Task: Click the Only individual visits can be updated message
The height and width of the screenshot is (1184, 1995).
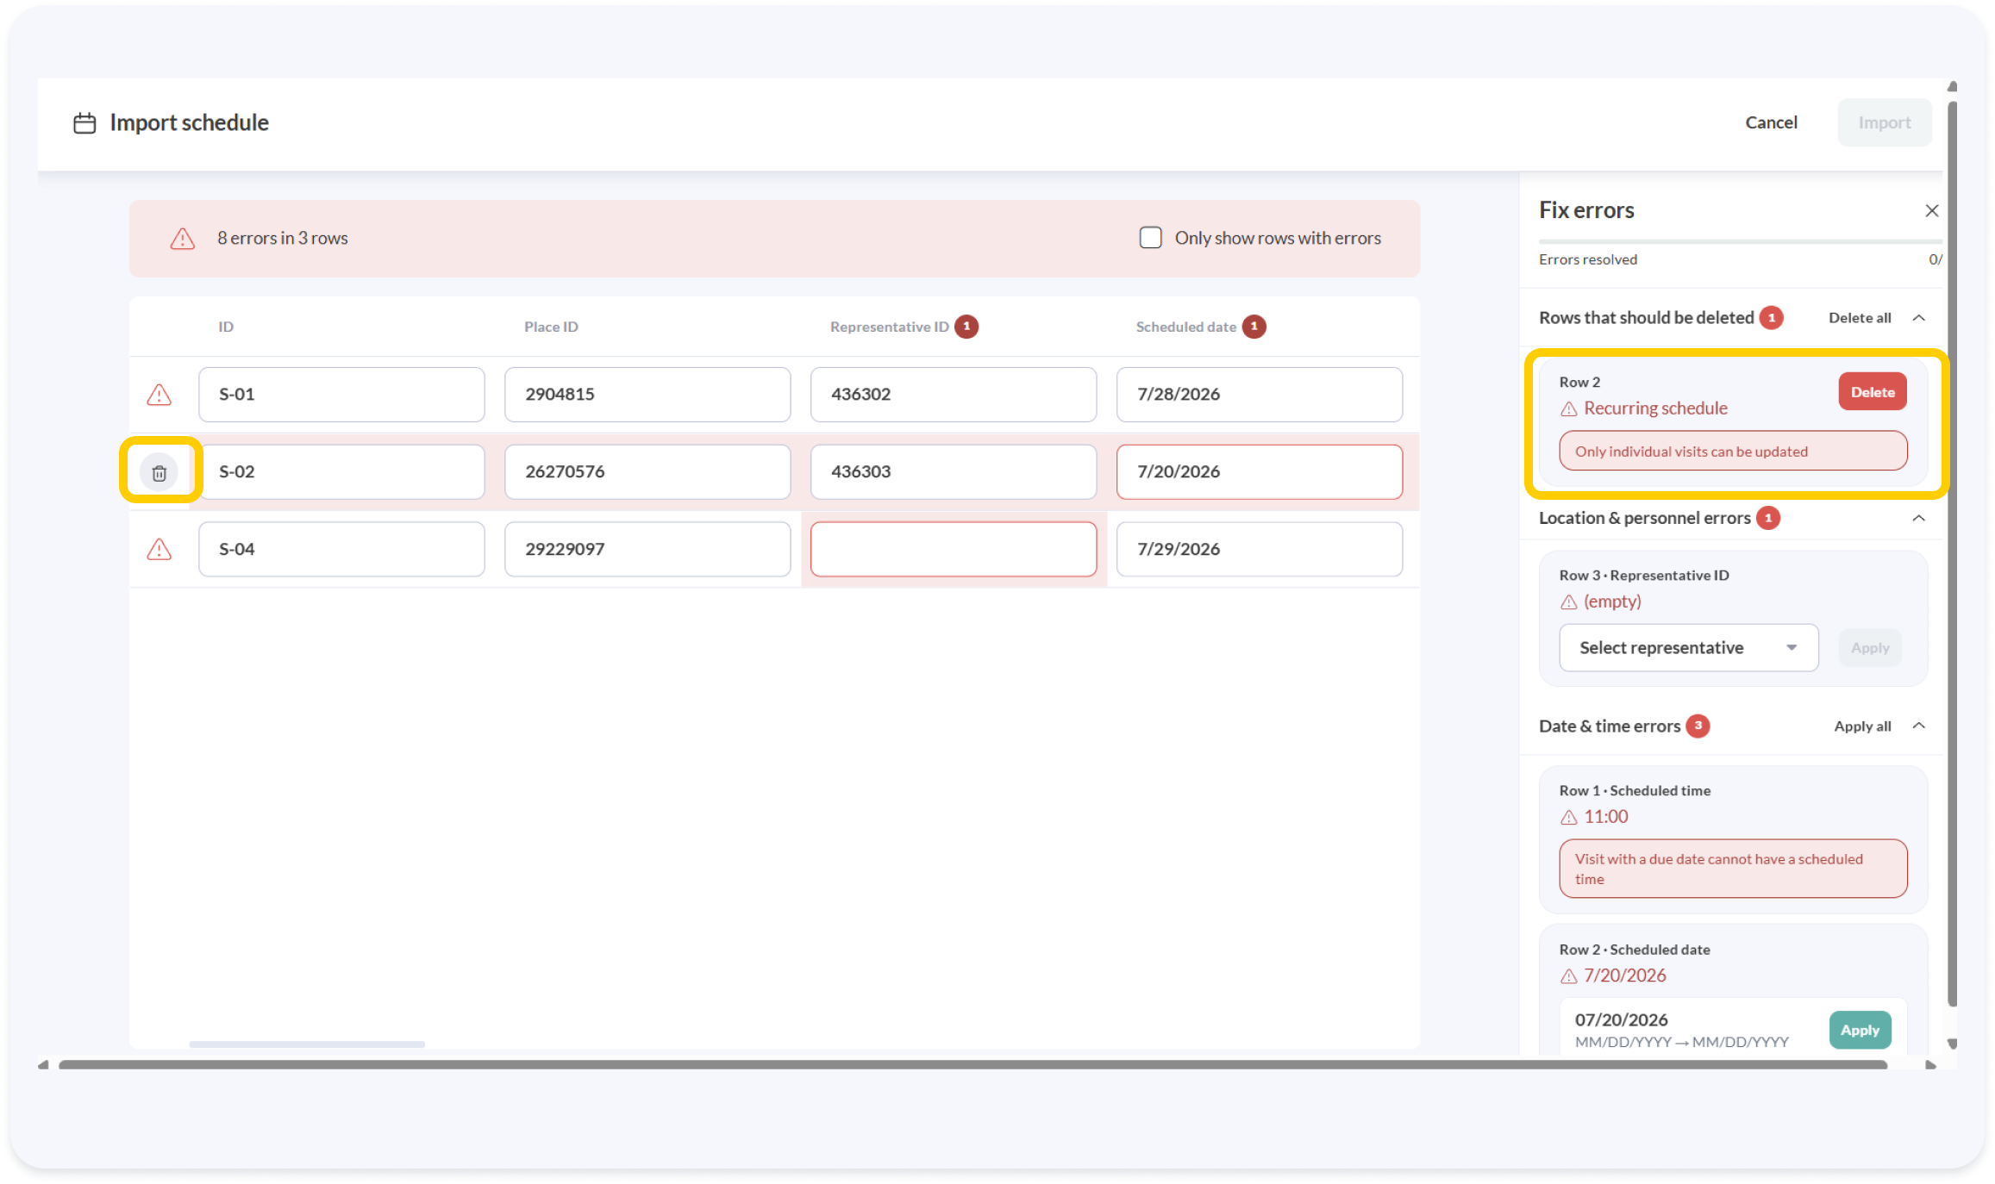Action: [1733, 451]
